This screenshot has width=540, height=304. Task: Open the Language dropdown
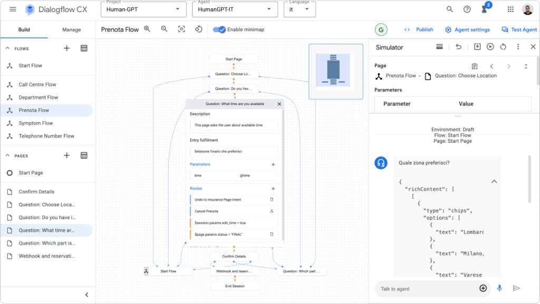pos(300,9)
